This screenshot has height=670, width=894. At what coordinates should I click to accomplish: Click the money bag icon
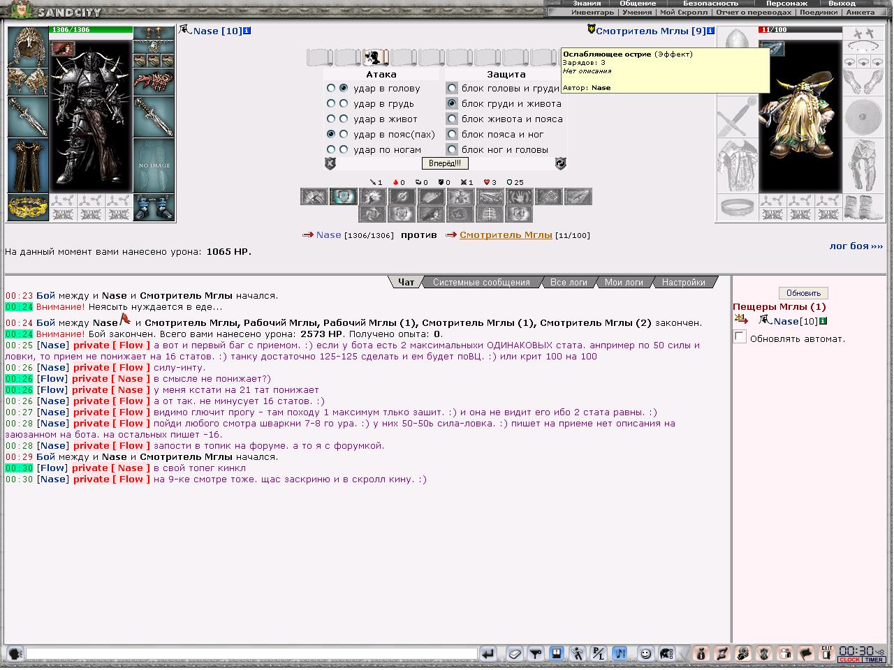[702, 654]
